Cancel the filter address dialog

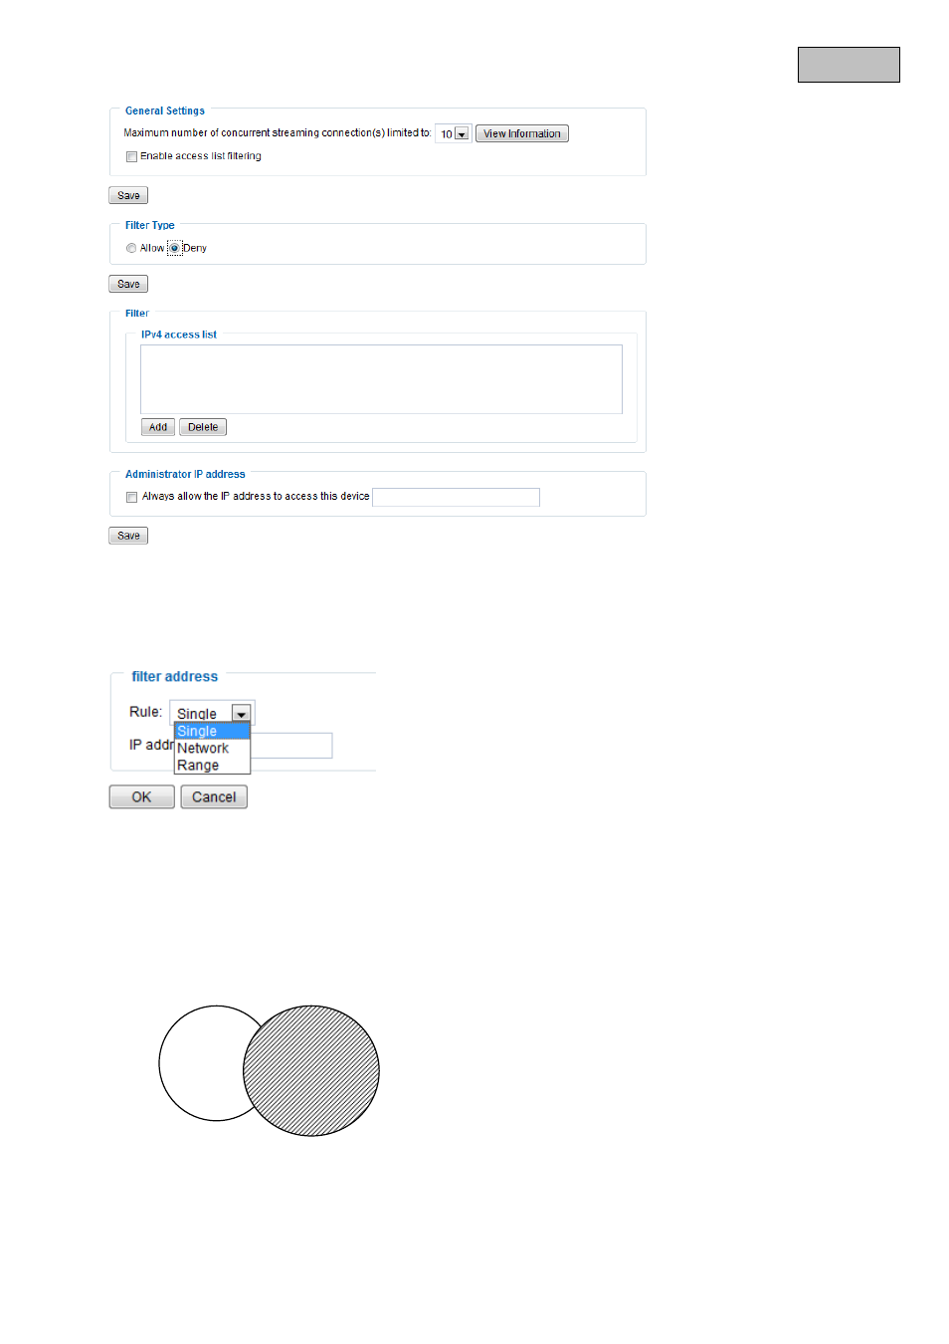(214, 796)
